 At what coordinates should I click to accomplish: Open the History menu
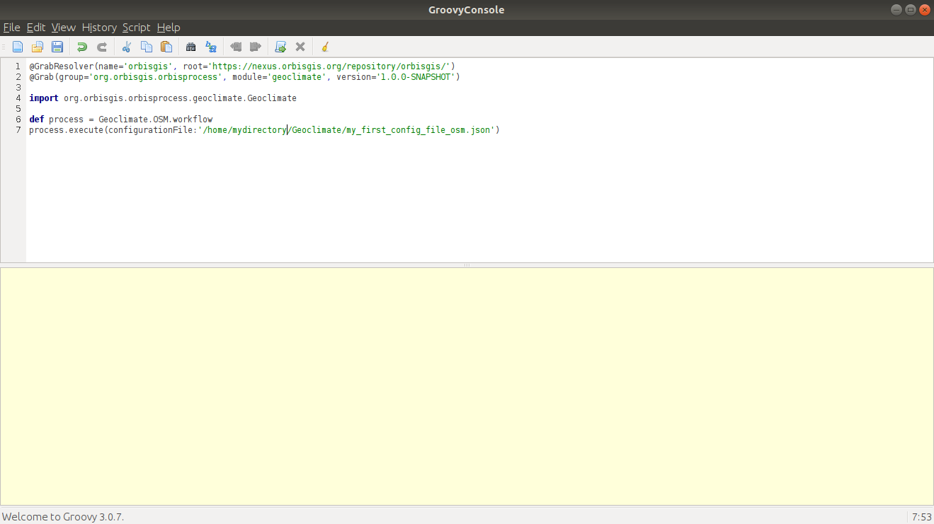[99, 28]
